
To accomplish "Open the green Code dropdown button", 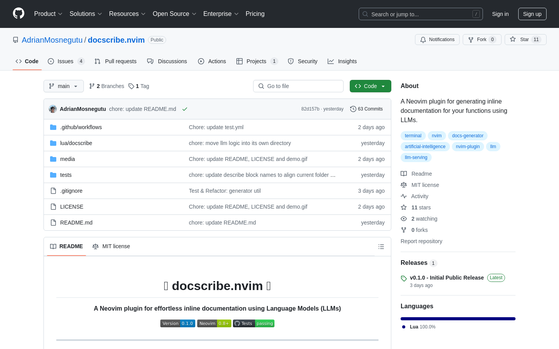I will point(370,86).
